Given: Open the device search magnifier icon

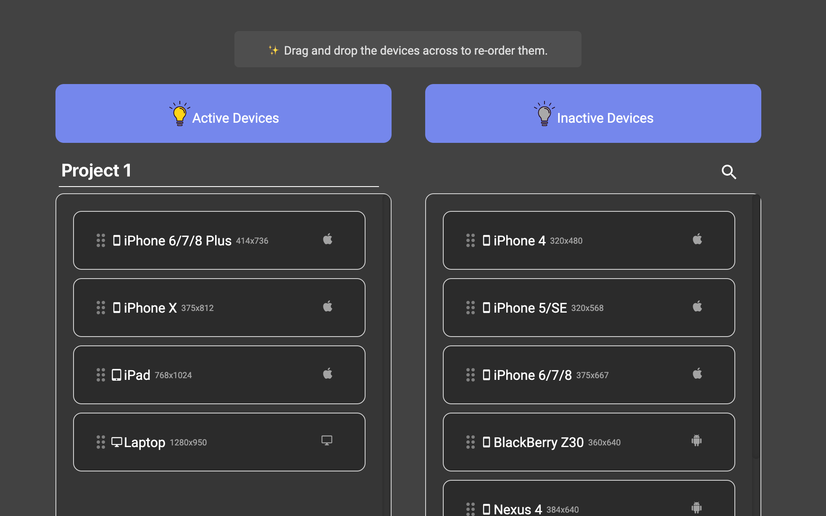Looking at the screenshot, I should click(x=729, y=172).
